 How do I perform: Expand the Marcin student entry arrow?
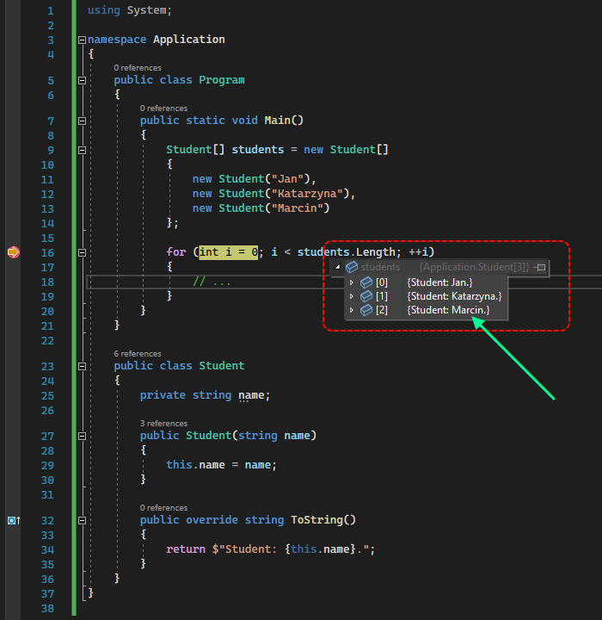pyautogui.click(x=351, y=310)
